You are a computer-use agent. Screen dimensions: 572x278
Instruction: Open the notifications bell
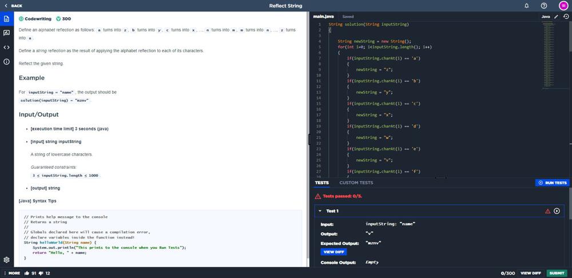pyautogui.click(x=527, y=6)
